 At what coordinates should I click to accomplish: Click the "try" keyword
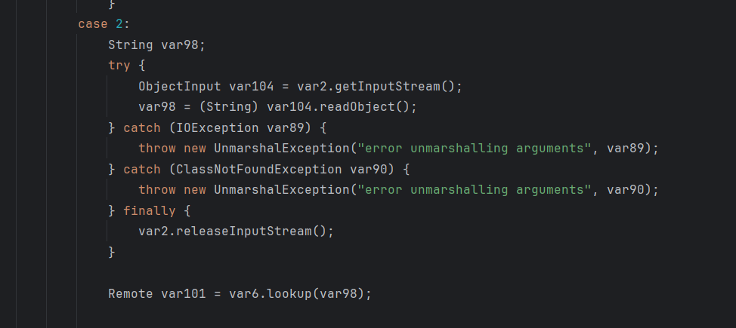[x=119, y=66]
